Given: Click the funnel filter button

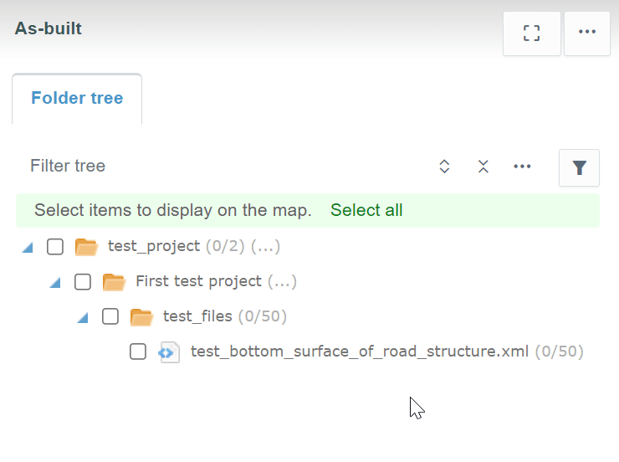Looking at the screenshot, I should coord(579,167).
